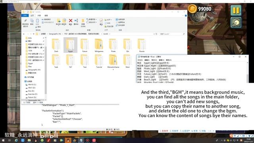Click the Back arrow in Explorer
The height and width of the screenshot is (143, 254).
(24, 34)
